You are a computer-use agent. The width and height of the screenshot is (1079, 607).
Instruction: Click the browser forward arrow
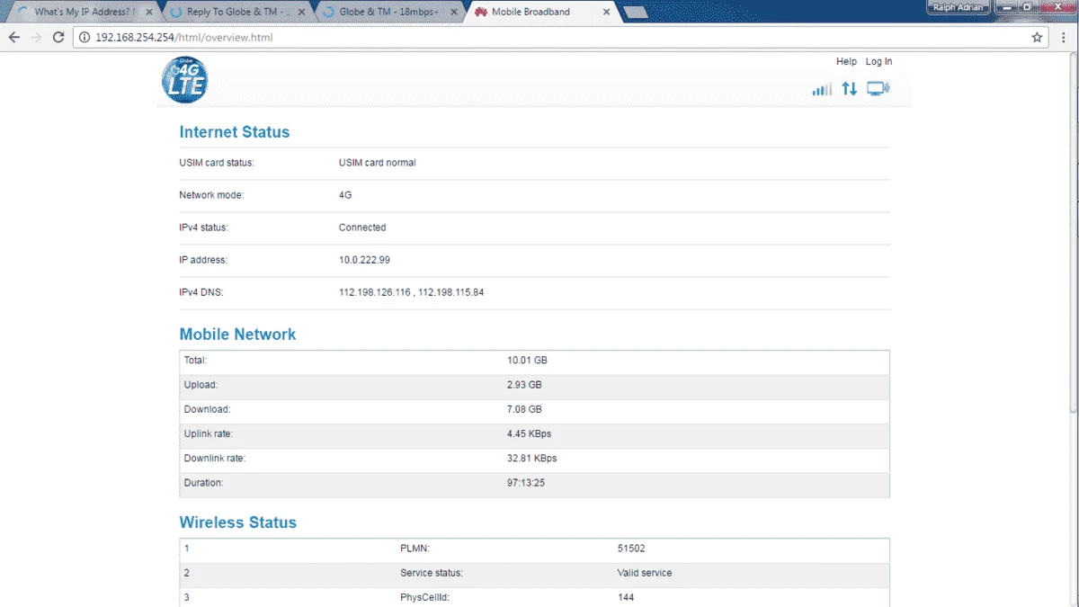(x=36, y=38)
